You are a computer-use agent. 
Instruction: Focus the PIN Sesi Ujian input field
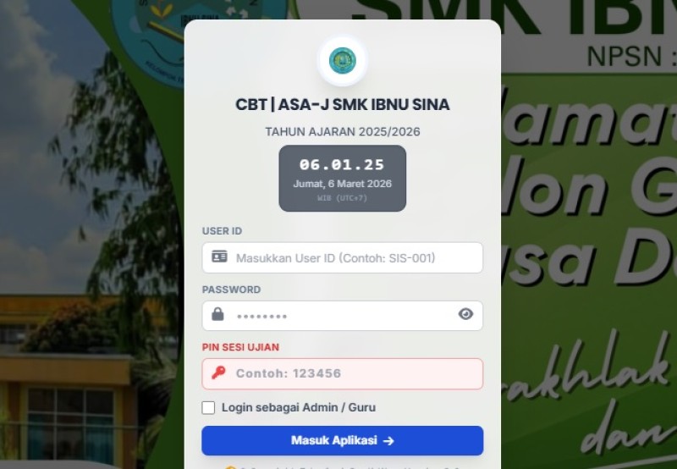(x=343, y=373)
